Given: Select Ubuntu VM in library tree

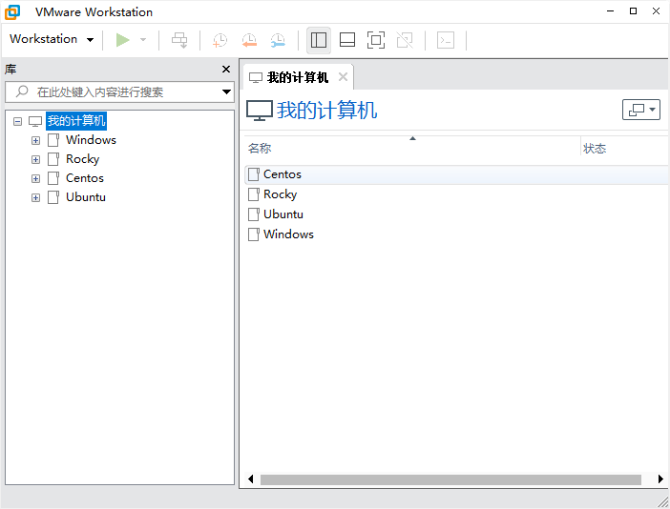Looking at the screenshot, I should point(86,197).
